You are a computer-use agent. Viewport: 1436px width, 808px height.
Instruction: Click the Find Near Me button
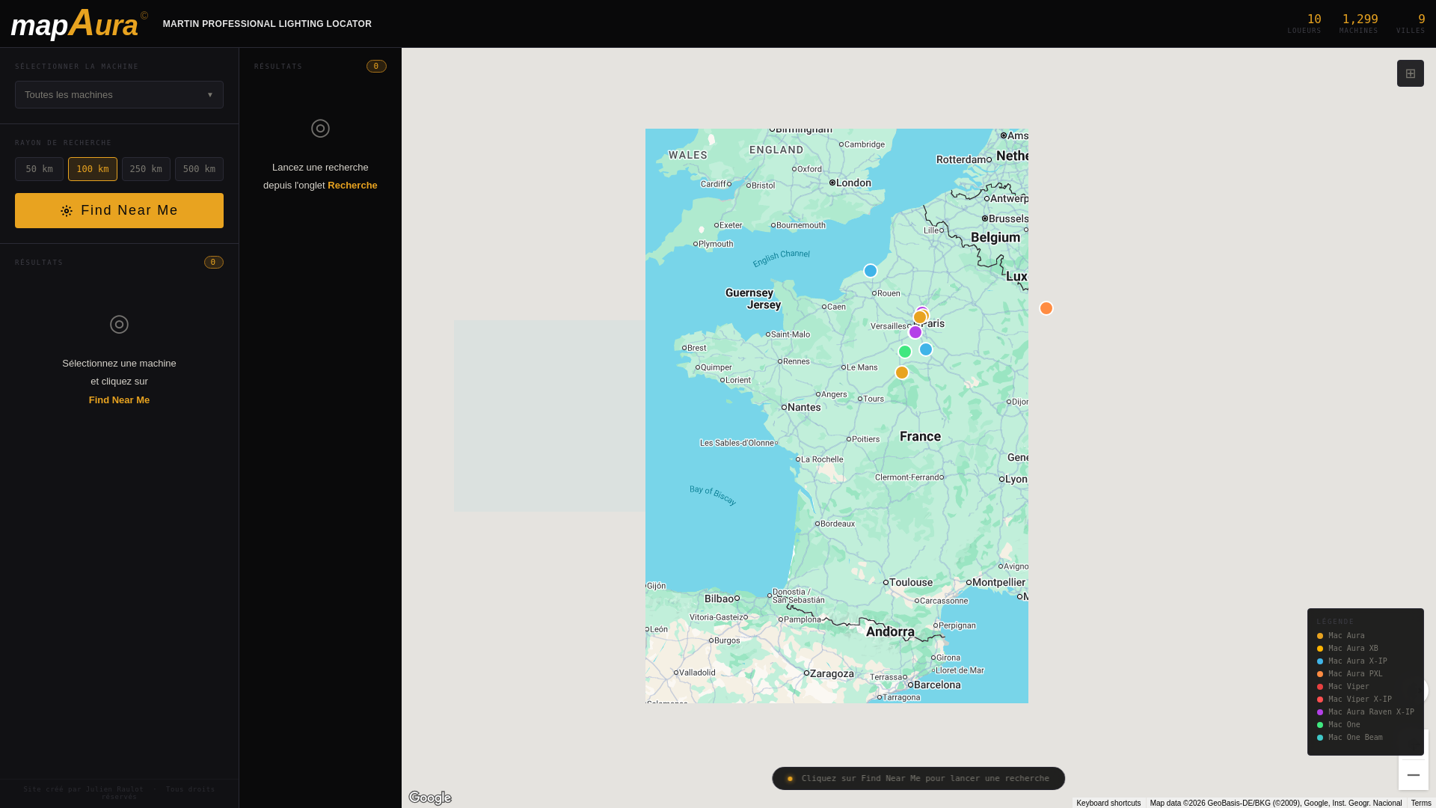click(x=119, y=210)
